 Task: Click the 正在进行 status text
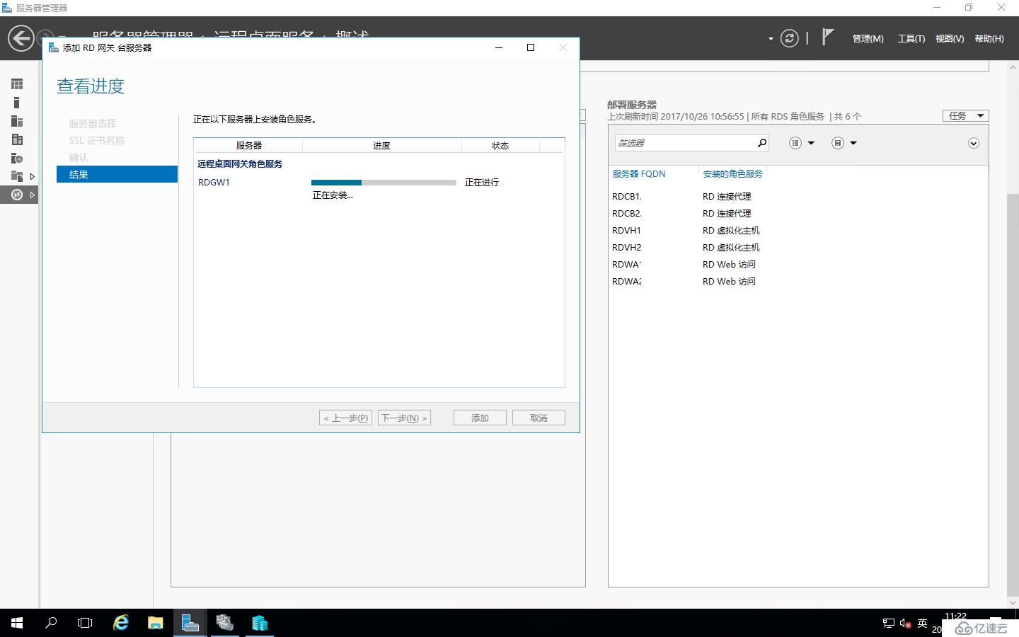pos(482,183)
